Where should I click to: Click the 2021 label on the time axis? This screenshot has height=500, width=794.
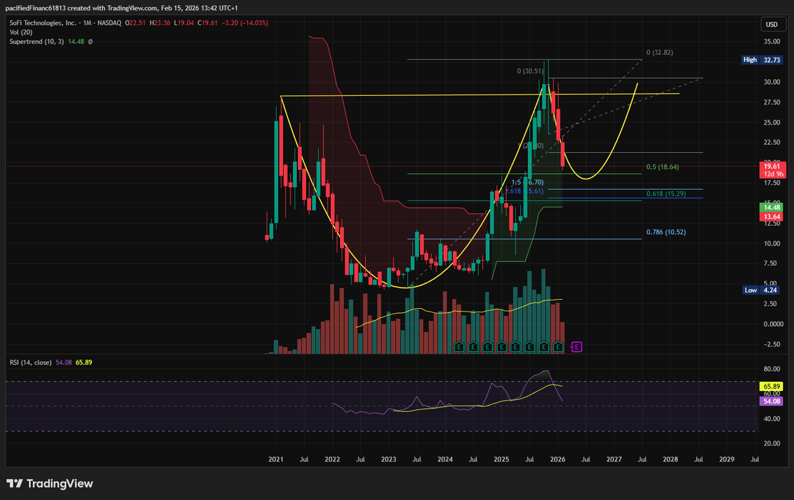coord(276,459)
